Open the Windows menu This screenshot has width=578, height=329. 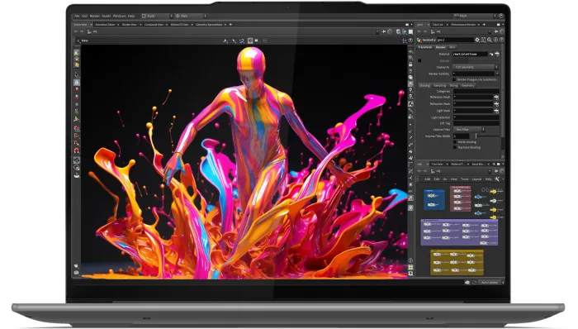[x=119, y=17]
